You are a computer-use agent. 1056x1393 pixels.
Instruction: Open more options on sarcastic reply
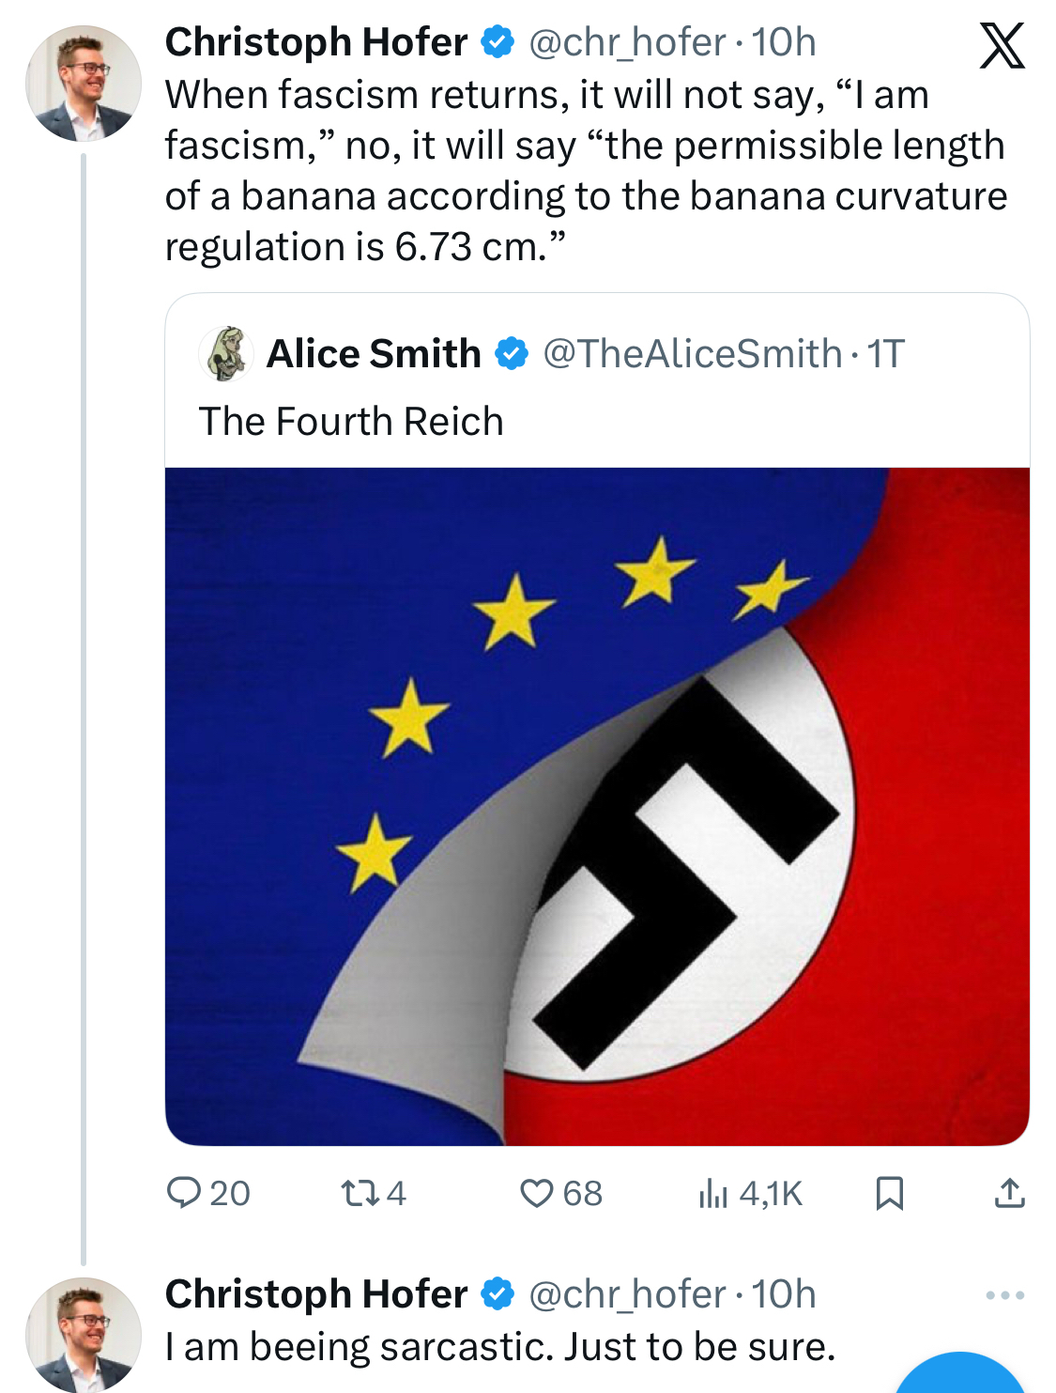1004,1295
